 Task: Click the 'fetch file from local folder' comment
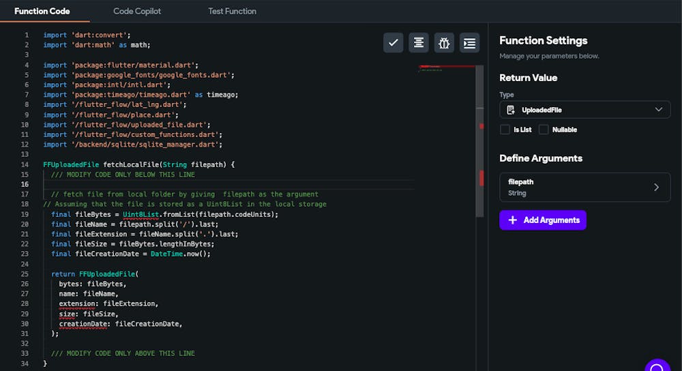click(x=184, y=194)
